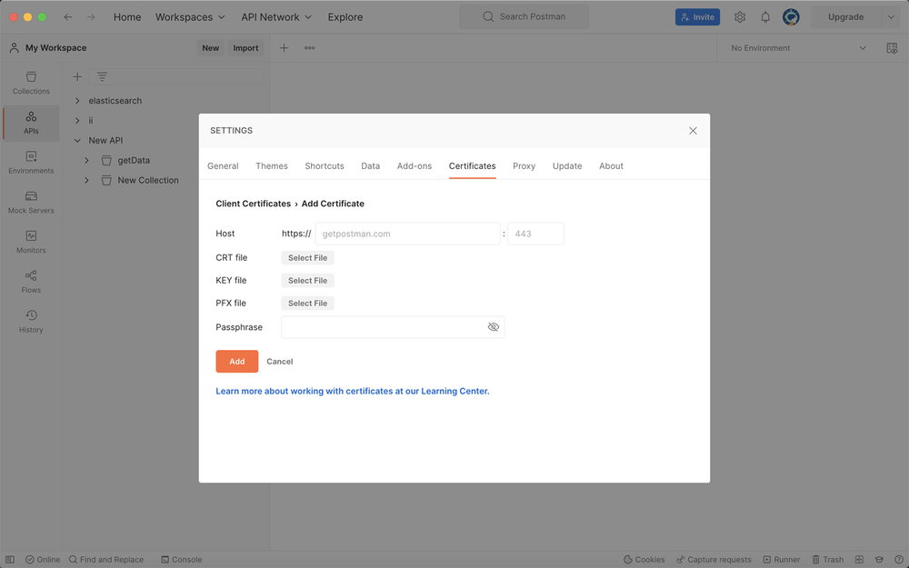Open the Mock Servers sidebar icon

pyautogui.click(x=31, y=202)
